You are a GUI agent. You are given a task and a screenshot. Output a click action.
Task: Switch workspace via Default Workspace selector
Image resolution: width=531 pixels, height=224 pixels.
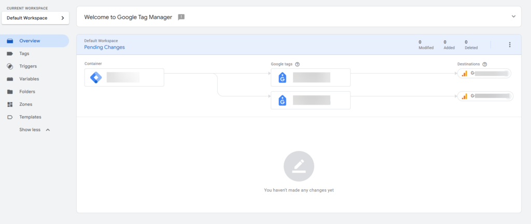35,18
